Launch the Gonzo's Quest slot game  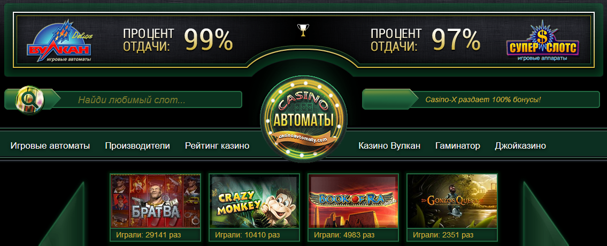tap(452, 202)
